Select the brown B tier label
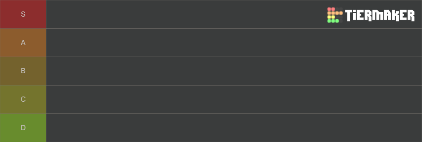 tap(23, 71)
